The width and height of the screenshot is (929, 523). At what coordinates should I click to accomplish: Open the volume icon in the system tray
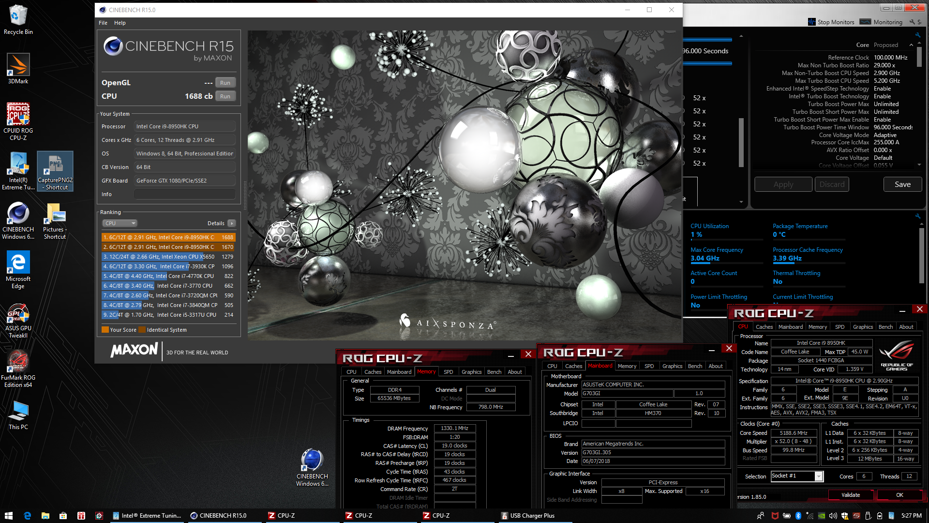[x=833, y=516]
